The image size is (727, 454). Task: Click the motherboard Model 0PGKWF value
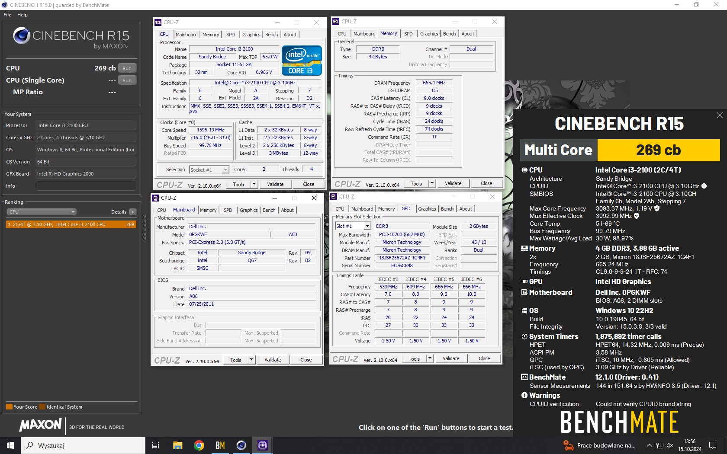(x=228, y=234)
